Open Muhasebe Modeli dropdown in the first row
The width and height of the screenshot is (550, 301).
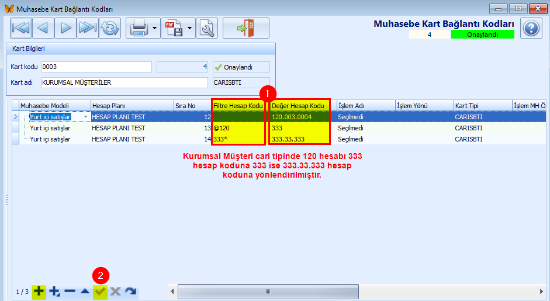(85, 117)
